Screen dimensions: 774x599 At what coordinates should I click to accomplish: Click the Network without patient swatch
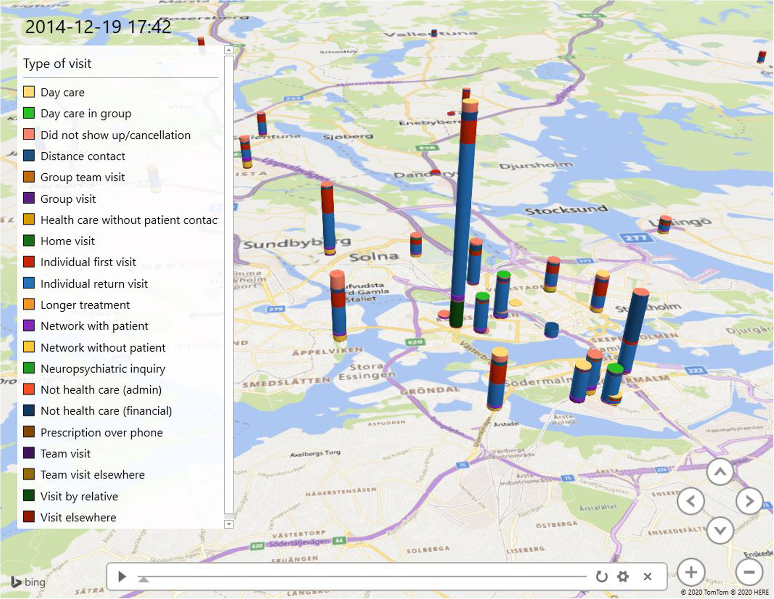(29, 347)
